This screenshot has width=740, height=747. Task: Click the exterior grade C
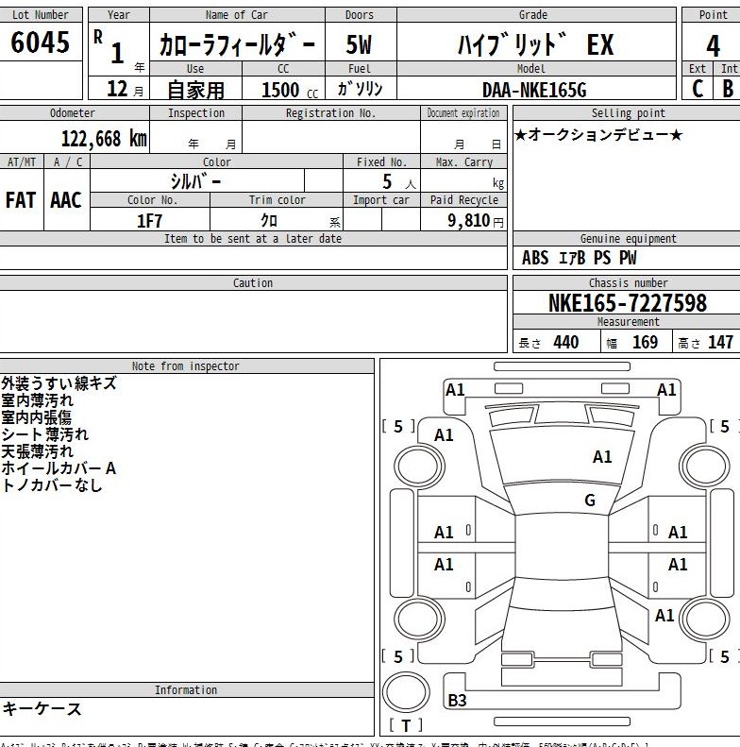coord(698,88)
